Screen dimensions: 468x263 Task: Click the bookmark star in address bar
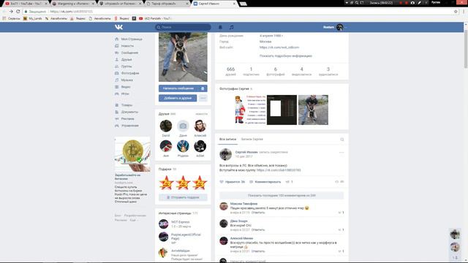click(x=456, y=12)
